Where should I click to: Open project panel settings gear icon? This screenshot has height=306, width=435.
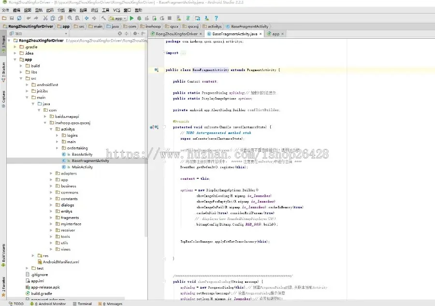pos(135,34)
